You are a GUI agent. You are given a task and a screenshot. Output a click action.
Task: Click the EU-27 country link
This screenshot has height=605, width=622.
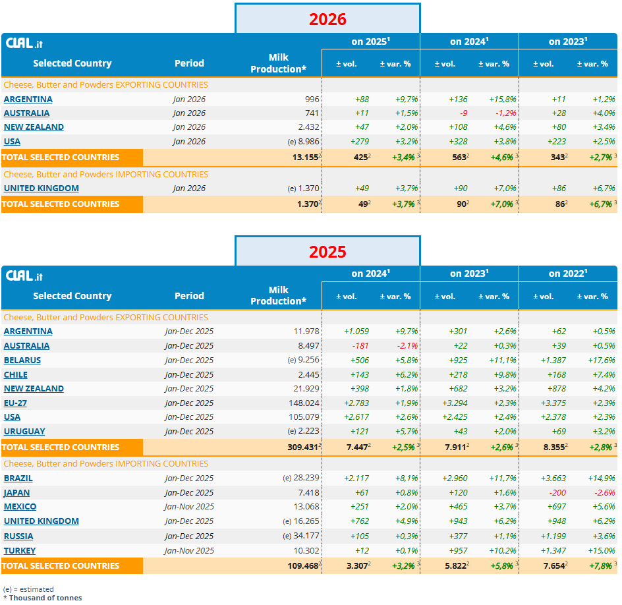coord(15,403)
